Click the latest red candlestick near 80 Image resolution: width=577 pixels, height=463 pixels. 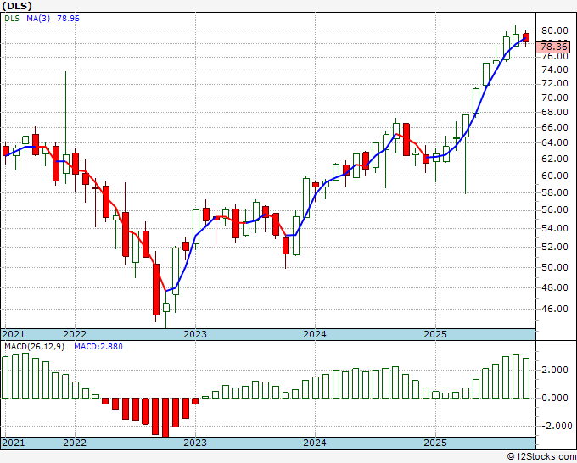[526, 36]
